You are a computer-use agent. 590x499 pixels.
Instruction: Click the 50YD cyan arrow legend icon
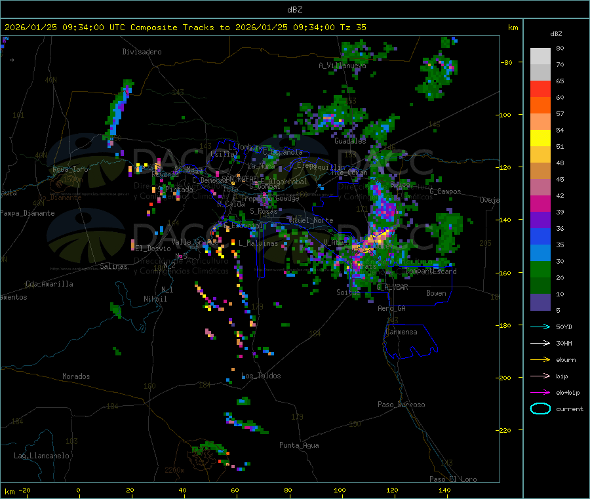point(540,327)
